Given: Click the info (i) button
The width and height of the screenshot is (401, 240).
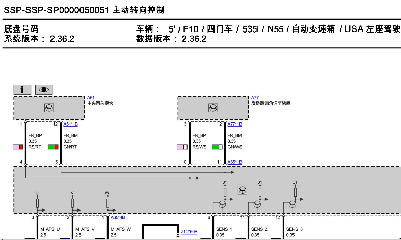Looking at the screenshot, I should (x=22, y=89).
